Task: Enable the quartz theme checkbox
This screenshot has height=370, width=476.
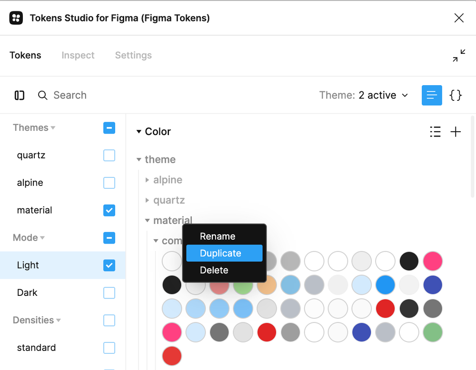Action: click(109, 155)
